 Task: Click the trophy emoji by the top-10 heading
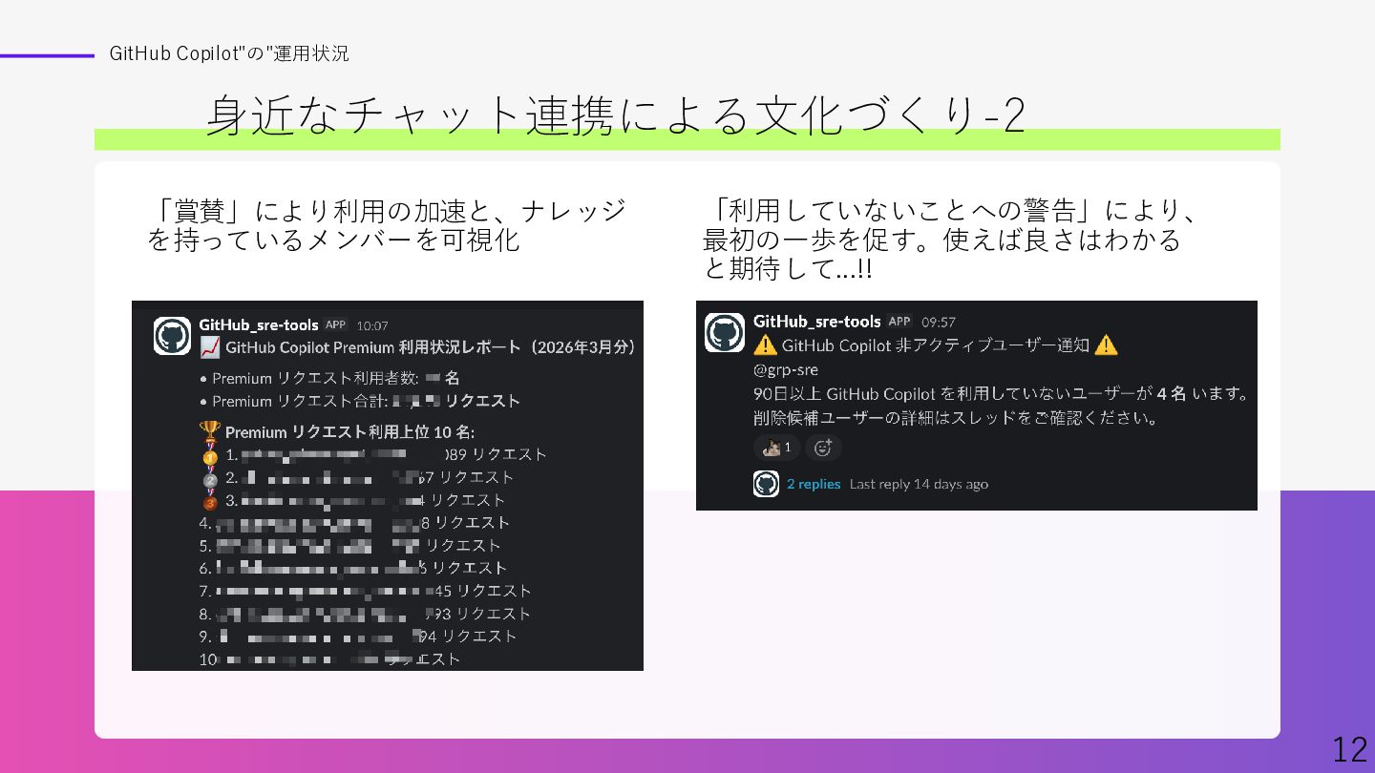pos(210,432)
